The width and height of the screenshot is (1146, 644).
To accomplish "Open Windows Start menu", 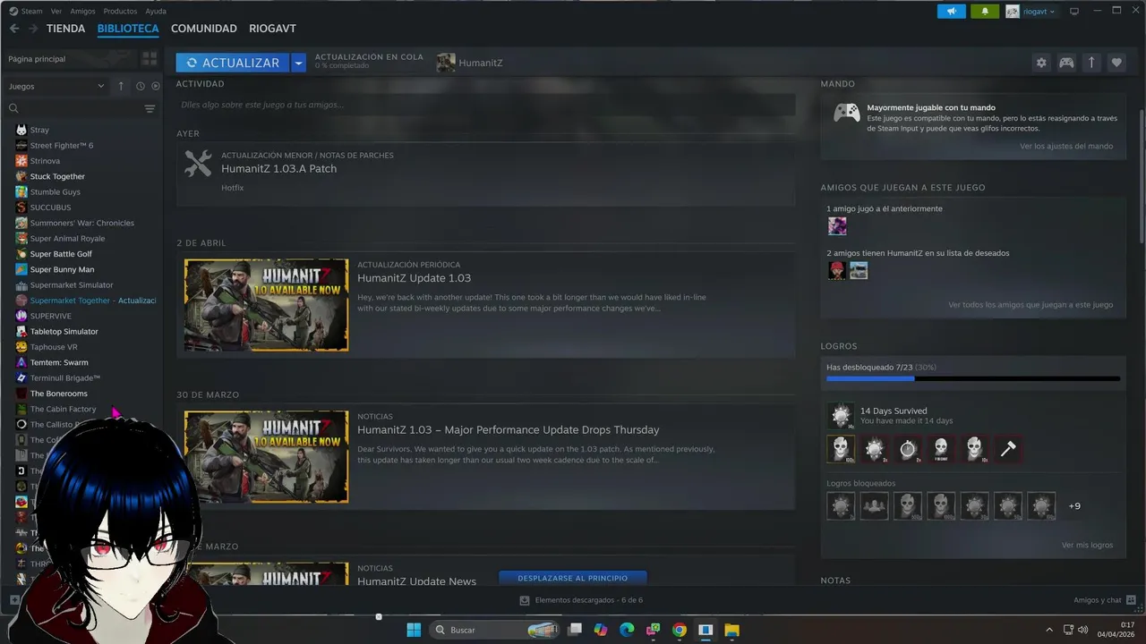I will 414,630.
